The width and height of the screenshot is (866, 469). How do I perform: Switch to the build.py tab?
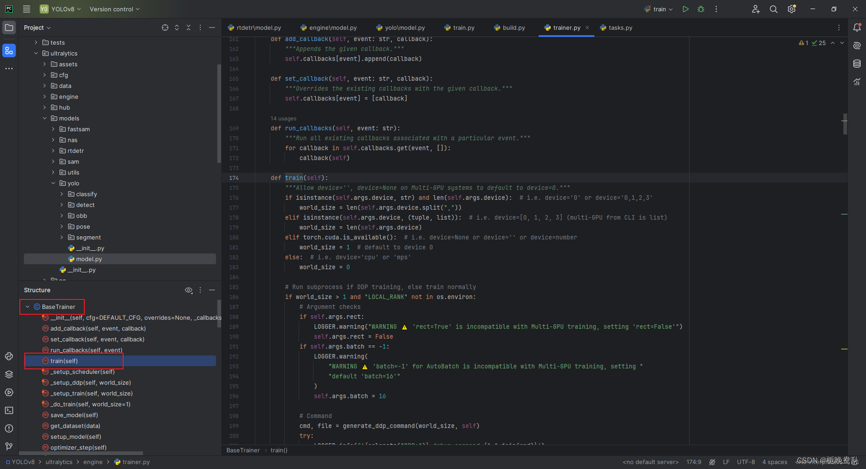pos(510,28)
